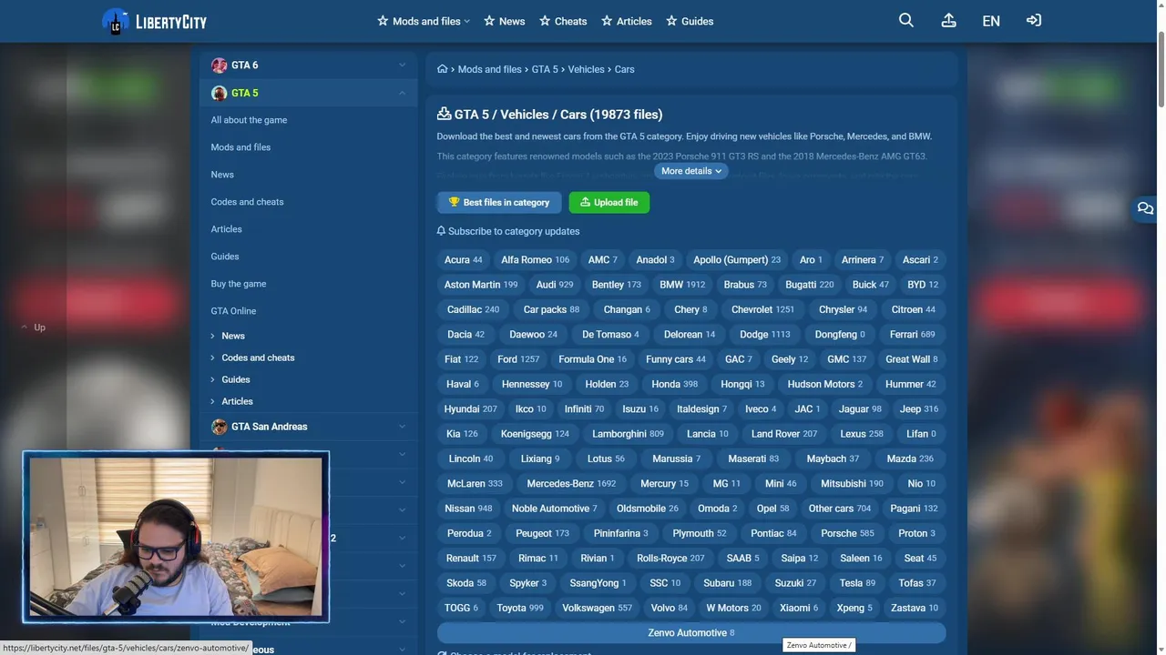This screenshot has height=655, width=1166.
Task: Select the Ferrari brand tag
Action: point(913,334)
